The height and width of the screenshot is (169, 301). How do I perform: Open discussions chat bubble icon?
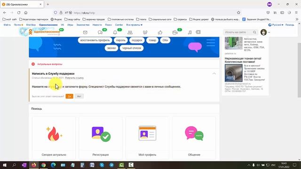[100, 32]
